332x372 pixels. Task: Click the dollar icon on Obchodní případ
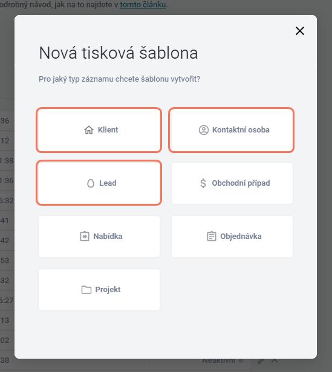click(203, 183)
